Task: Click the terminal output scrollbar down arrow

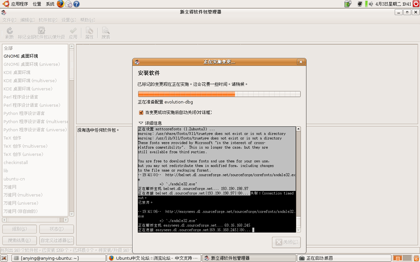Action: click(x=298, y=230)
